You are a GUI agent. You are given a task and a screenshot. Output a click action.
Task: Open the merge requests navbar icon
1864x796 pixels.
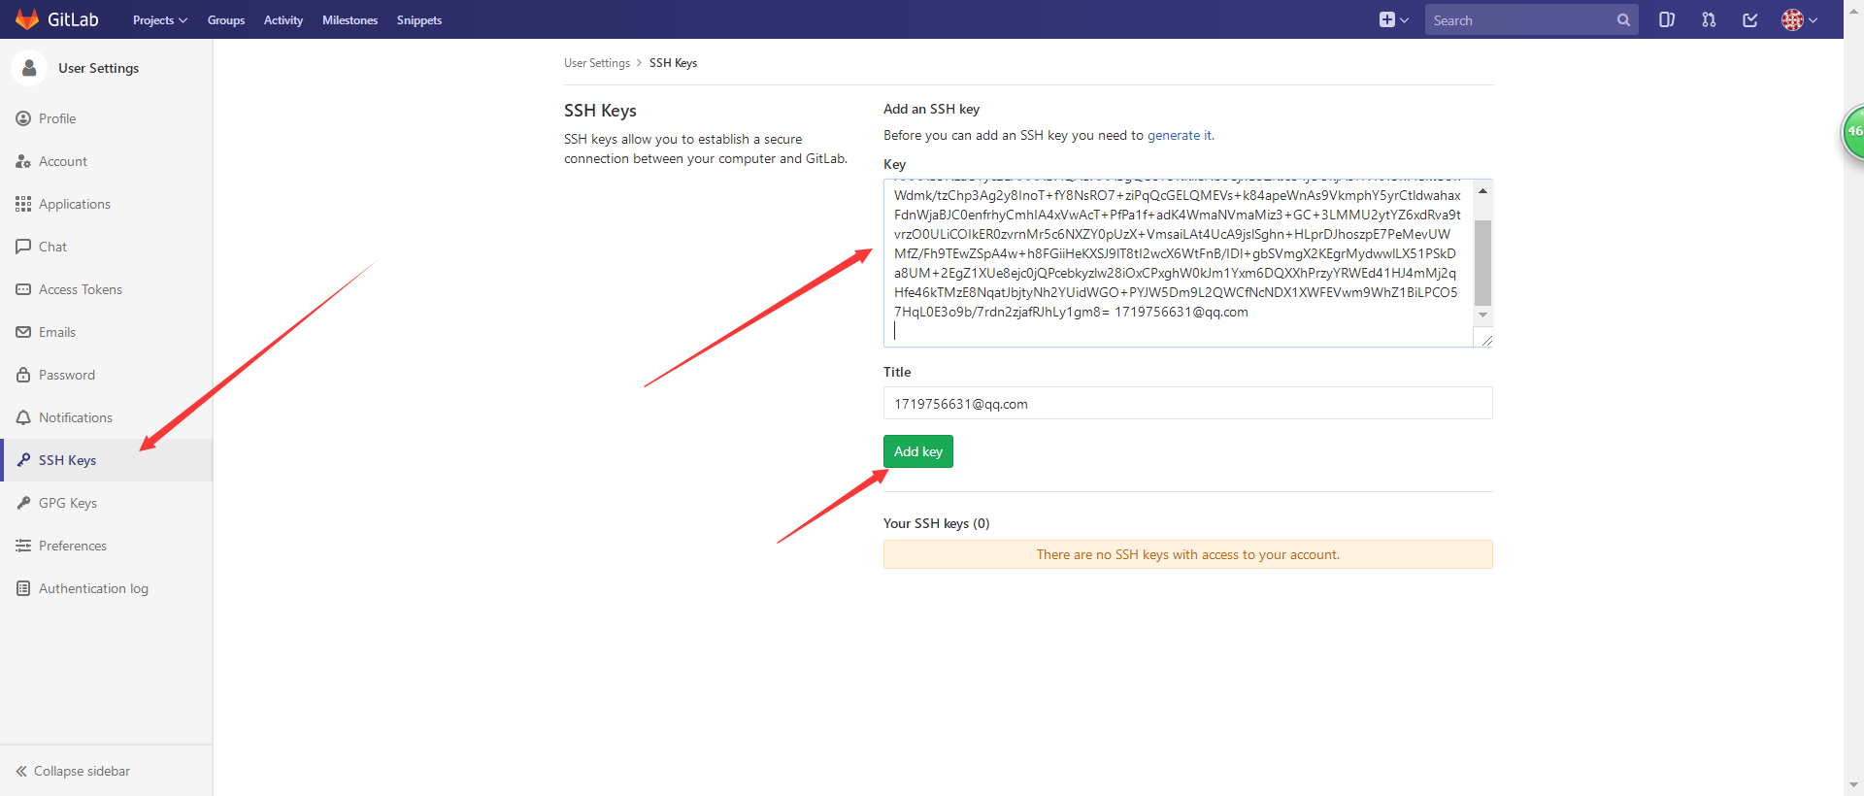1709,19
